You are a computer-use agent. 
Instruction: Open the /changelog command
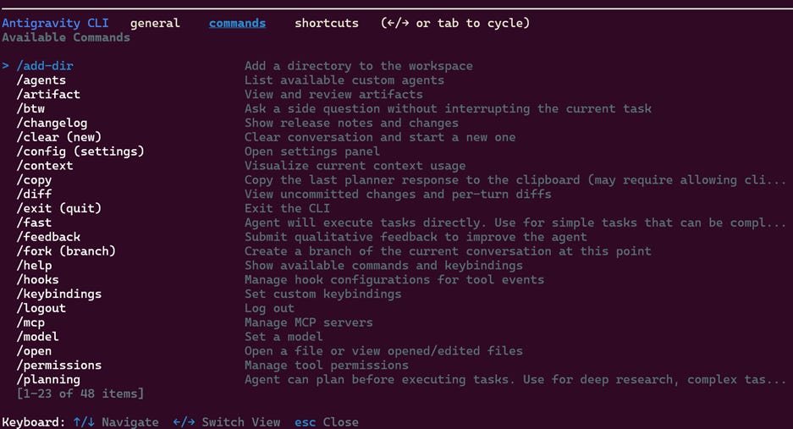(x=52, y=123)
